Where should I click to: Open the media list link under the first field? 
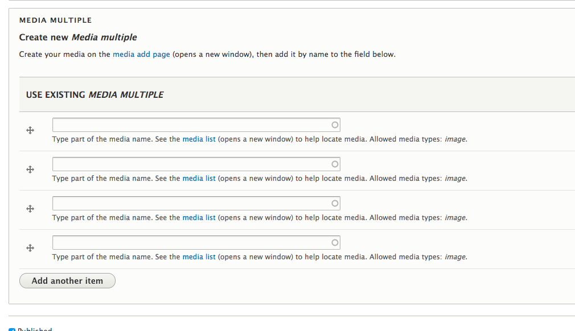click(199, 139)
